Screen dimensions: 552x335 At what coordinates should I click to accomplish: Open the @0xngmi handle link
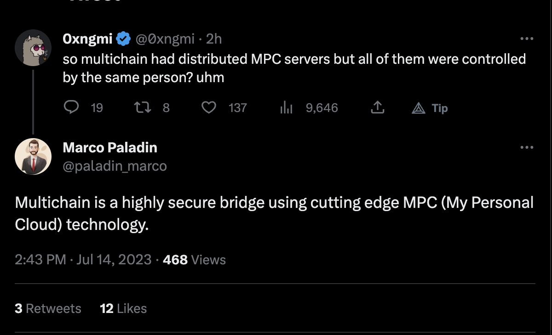coord(164,39)
